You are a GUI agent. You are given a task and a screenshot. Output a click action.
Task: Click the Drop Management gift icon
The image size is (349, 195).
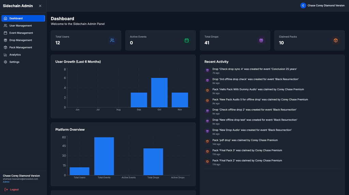tap(5, 40)
